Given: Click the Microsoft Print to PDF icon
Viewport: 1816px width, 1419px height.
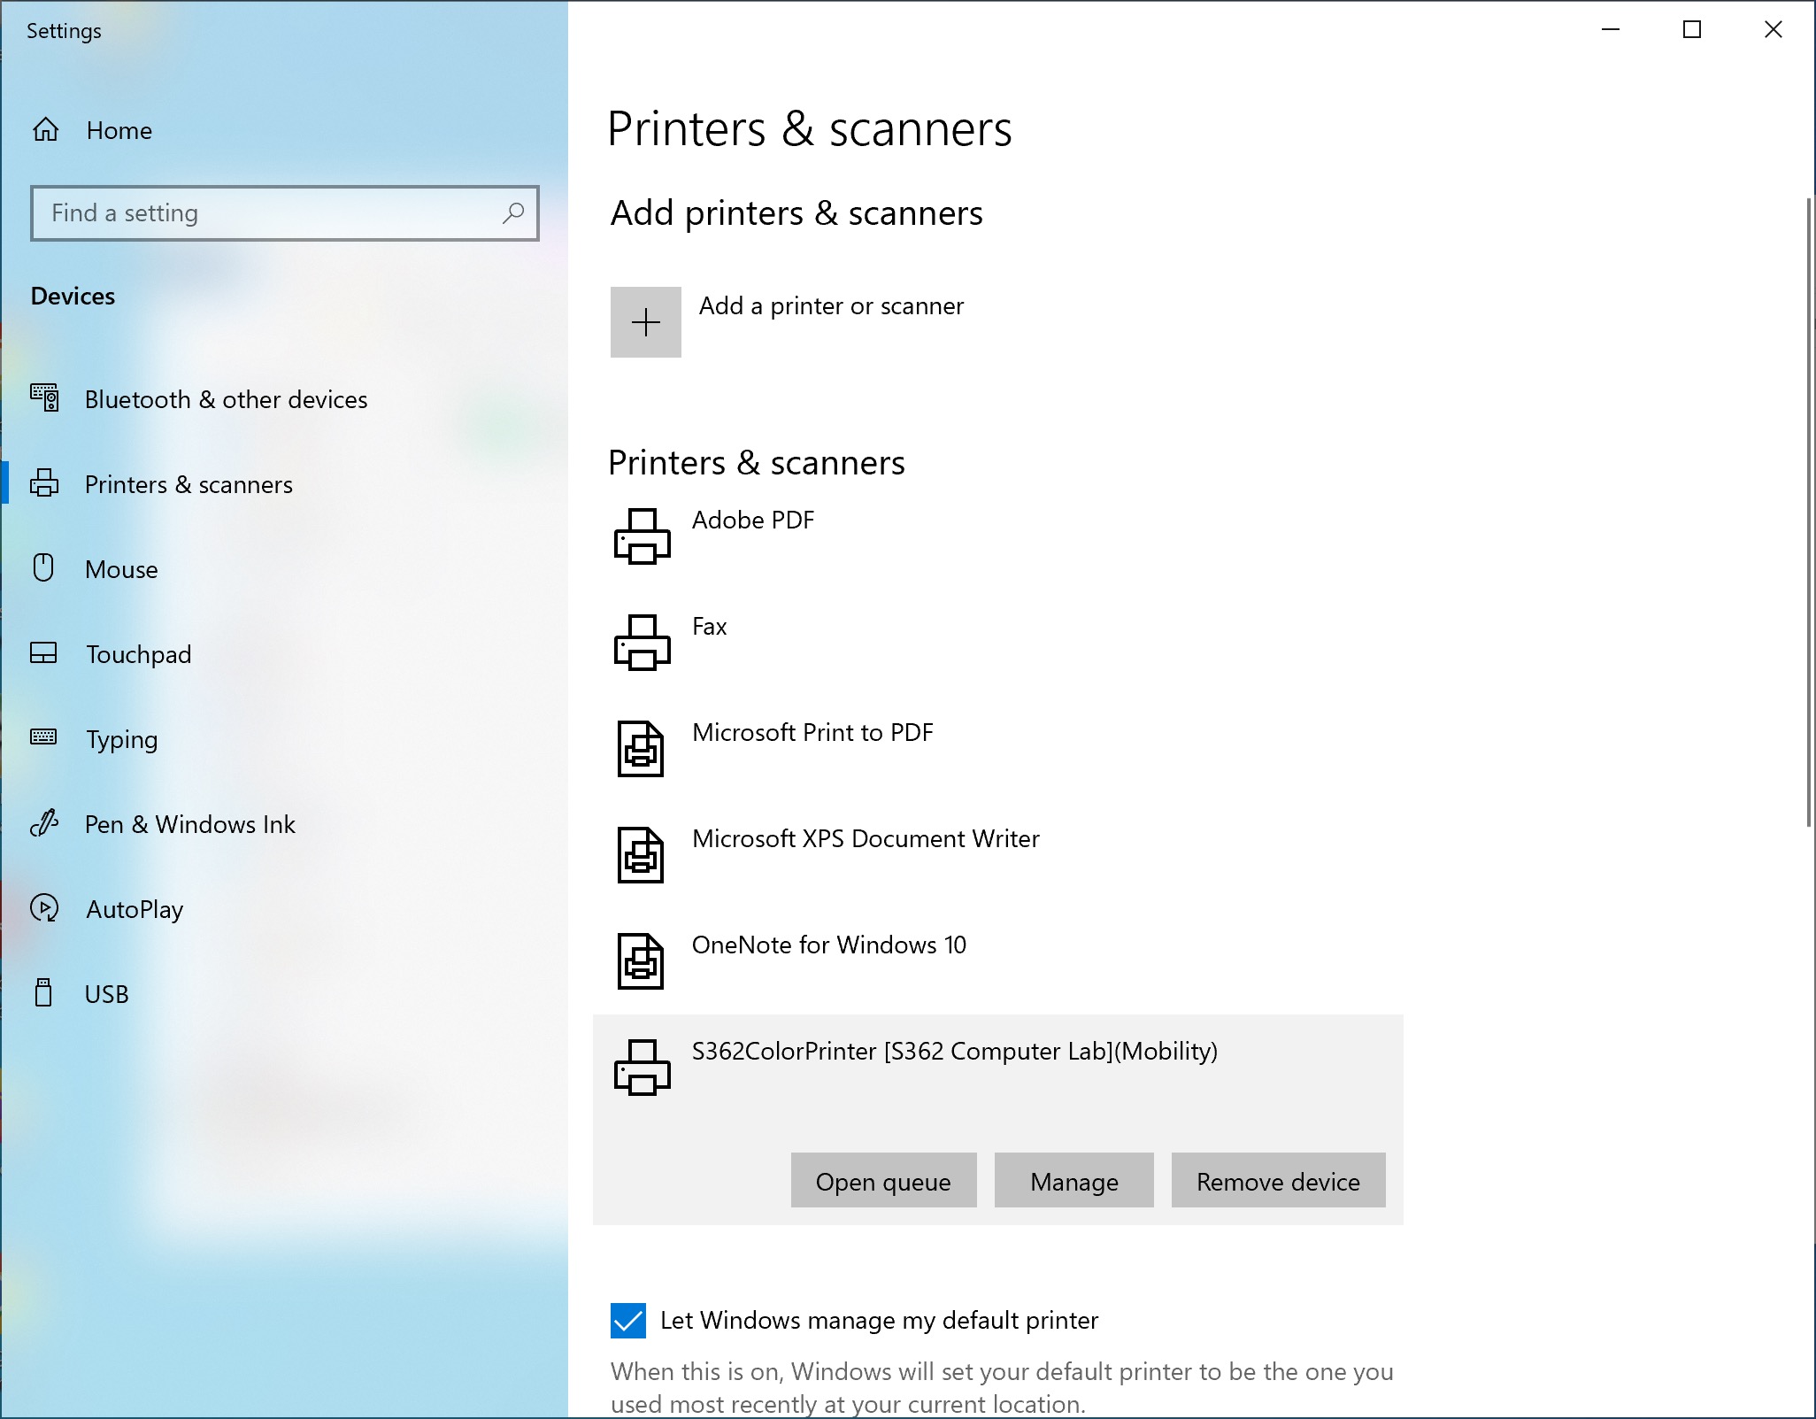Looking at the screenshot, I should 641,748.
